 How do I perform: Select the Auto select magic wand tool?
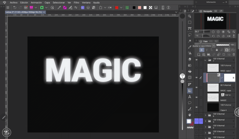(x=190, y=41)
